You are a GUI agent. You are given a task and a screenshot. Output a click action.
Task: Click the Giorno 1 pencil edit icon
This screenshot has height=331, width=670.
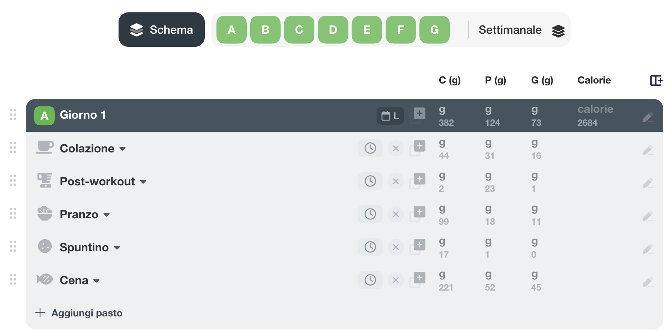(648, 117)
